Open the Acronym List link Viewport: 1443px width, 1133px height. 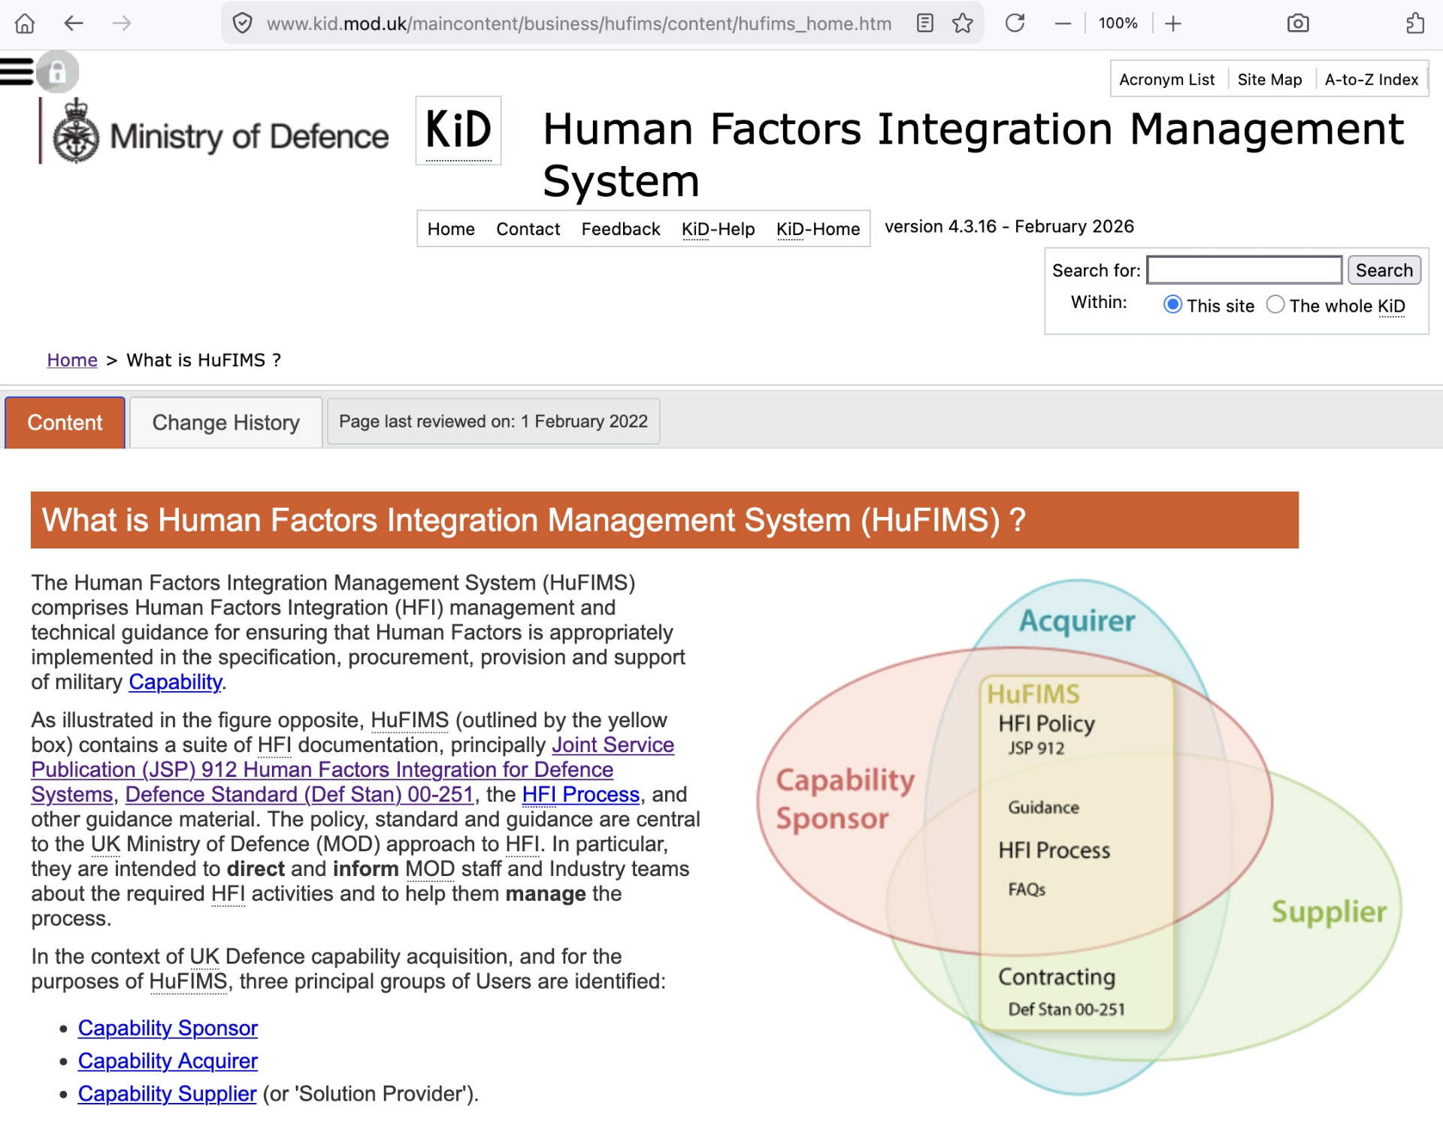pyautogui.click(x=1166, y=80)
